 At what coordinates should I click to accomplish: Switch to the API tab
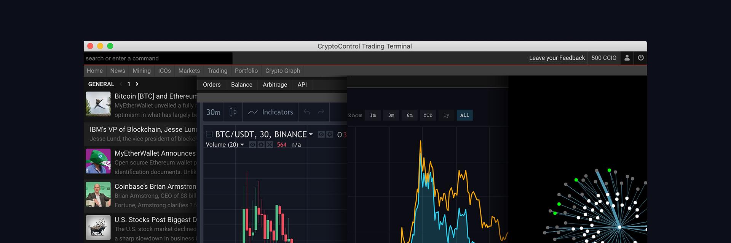click(302, 85)
